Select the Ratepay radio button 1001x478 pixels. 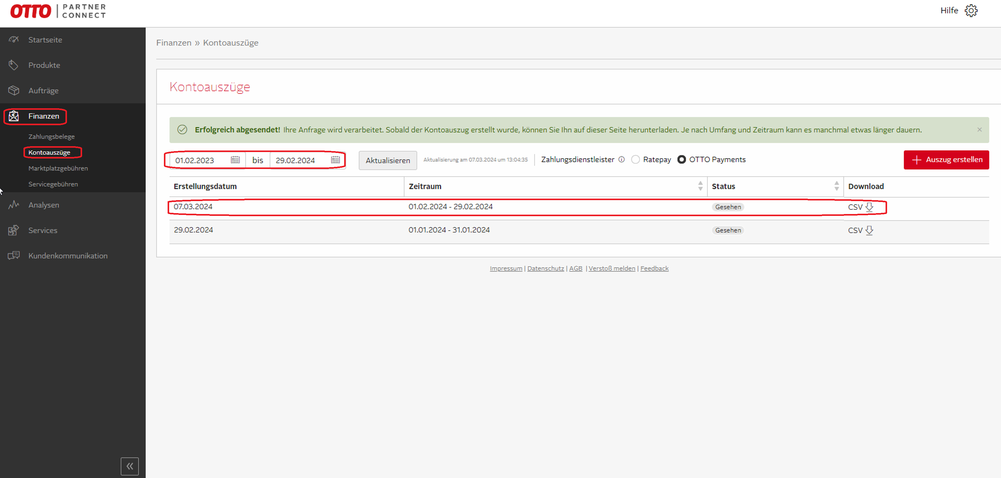[x=635, y=160]
